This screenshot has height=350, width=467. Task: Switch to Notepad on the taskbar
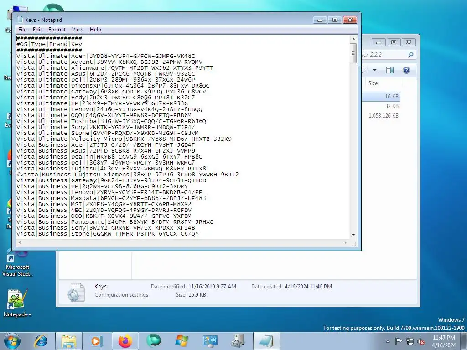tap(266, 341)
